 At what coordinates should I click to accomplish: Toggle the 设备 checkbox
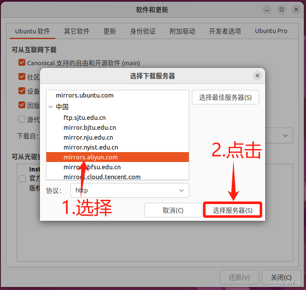pos(22,91)
